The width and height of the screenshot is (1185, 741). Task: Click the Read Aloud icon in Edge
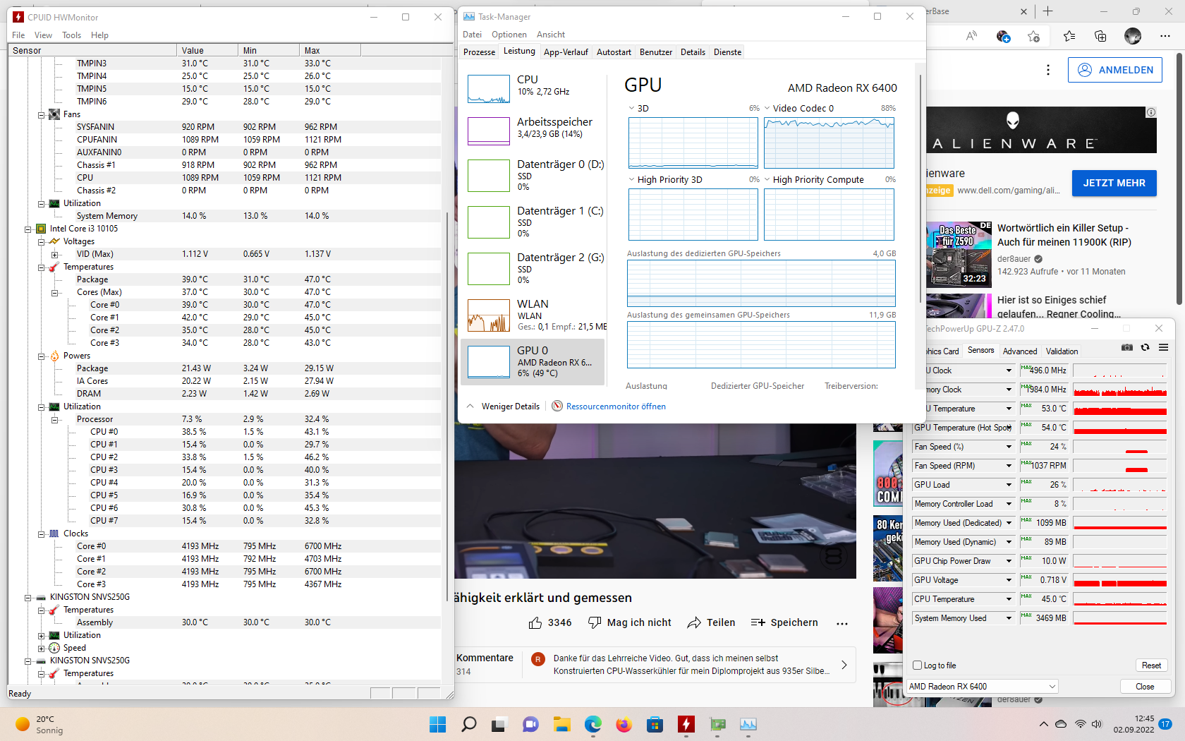tap(972, 36)
